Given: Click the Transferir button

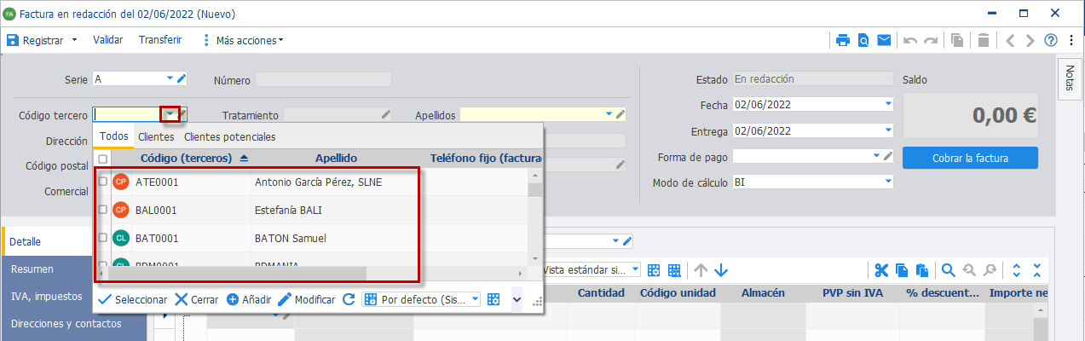Looking at the screenshot, I should 160,40.
